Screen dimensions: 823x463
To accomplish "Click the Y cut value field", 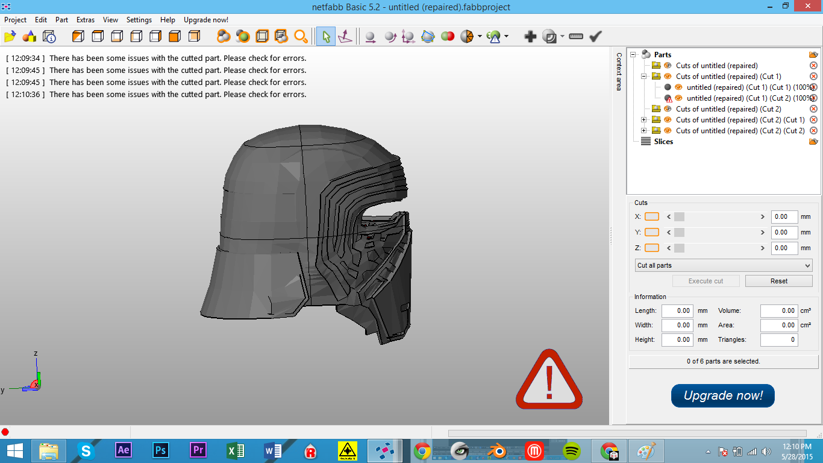I will point(784,232).
